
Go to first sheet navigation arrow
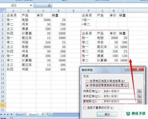pos(1,115)
